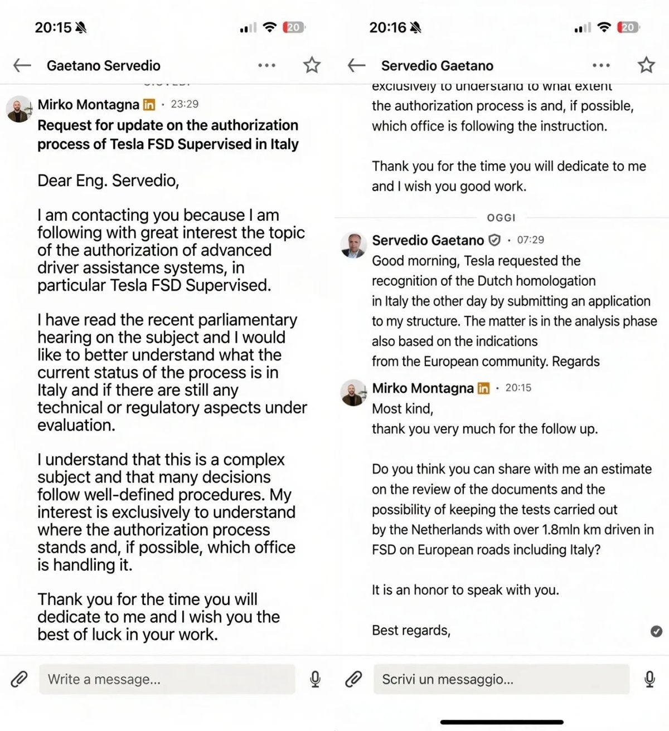Focus the Scrivi un messaggio field

coord(501,679)
